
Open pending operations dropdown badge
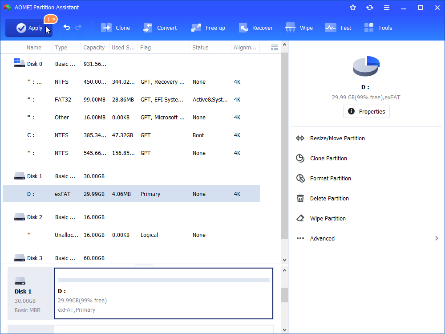click(x=51, y=19)
